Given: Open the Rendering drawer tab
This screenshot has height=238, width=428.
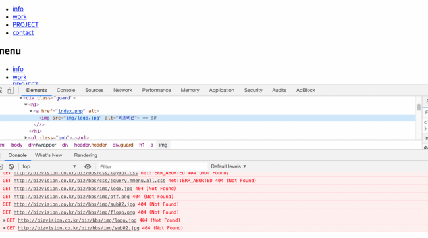Looking at the screenshot, I should pyautogui.click(x=86, y=155).
